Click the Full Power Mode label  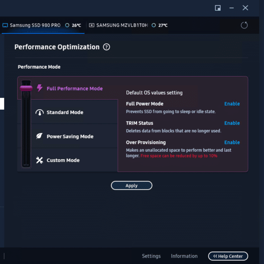(x=144, y=104)
